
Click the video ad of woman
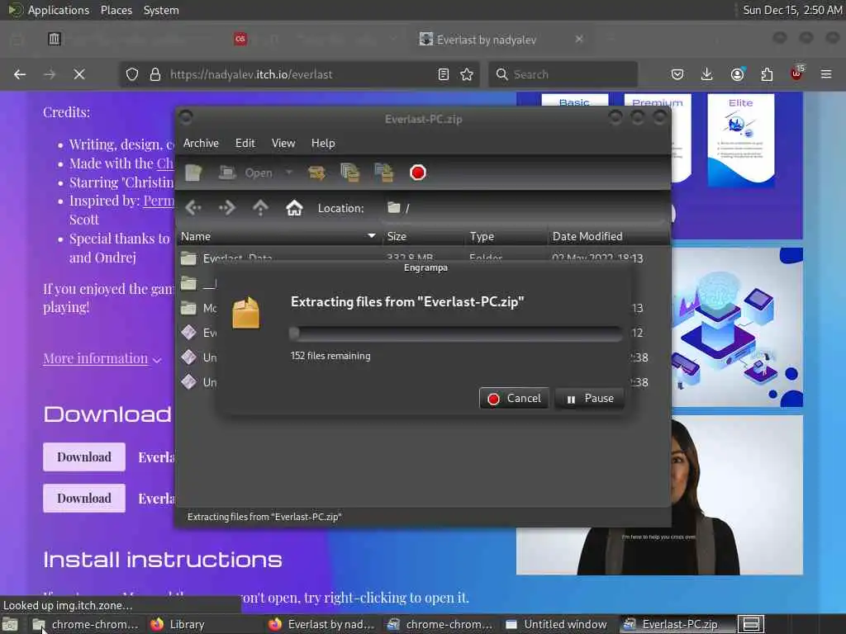pyautogui.click(x=659, y=495)
